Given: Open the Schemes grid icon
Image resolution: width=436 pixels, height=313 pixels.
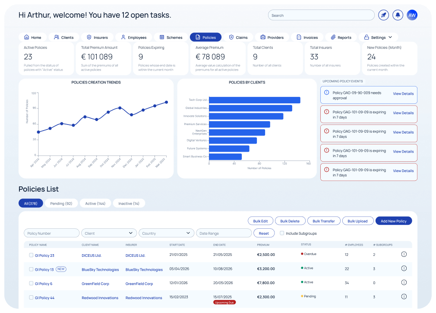Looking at the screenshot, I should click(161, 37).
